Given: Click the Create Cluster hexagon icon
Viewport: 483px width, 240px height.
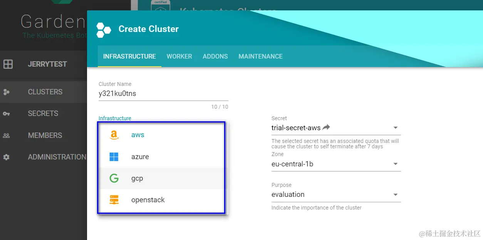Looking at the screenshot, I should click(104, 30).
